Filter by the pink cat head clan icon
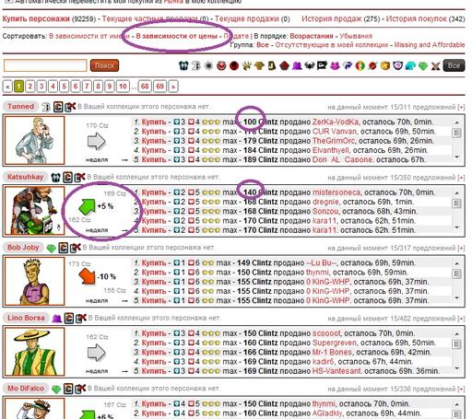Viewport: 472px width, 419px height. pyautogui.click(x=335, y=65)
